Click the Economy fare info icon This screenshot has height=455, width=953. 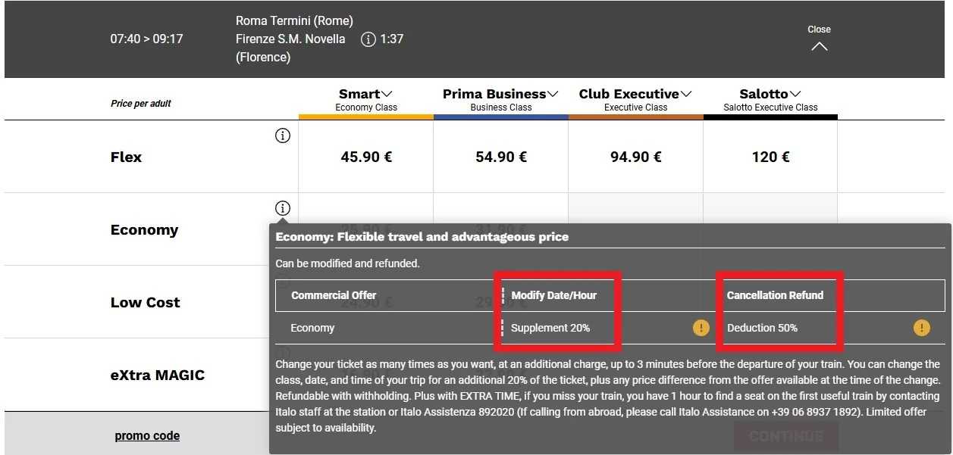tap(283, 208)
